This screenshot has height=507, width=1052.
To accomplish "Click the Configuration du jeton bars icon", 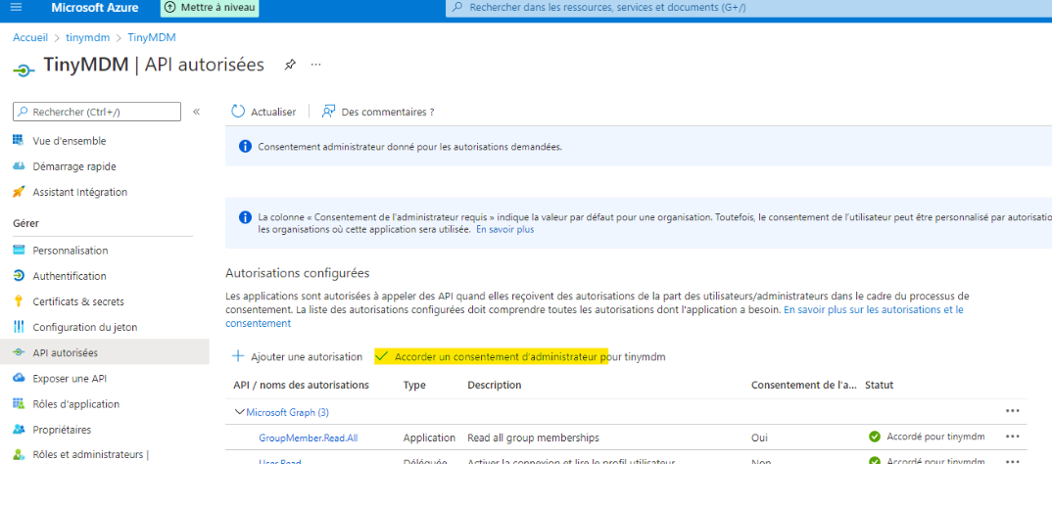I will 19,327.
